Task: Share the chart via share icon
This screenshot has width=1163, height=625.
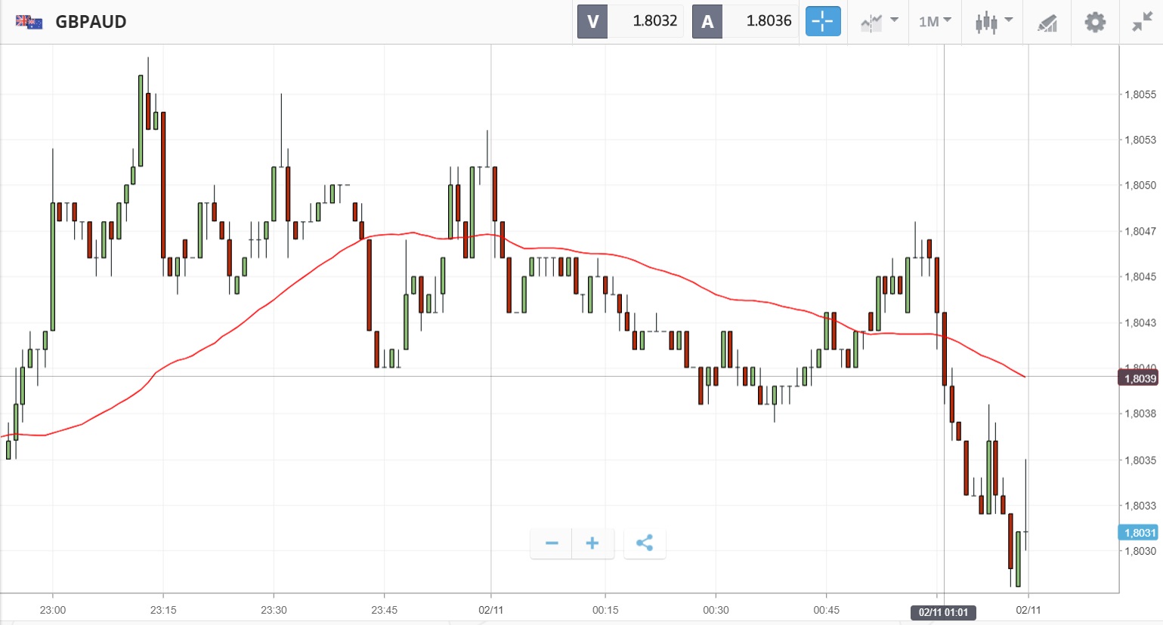Action: 645,543
